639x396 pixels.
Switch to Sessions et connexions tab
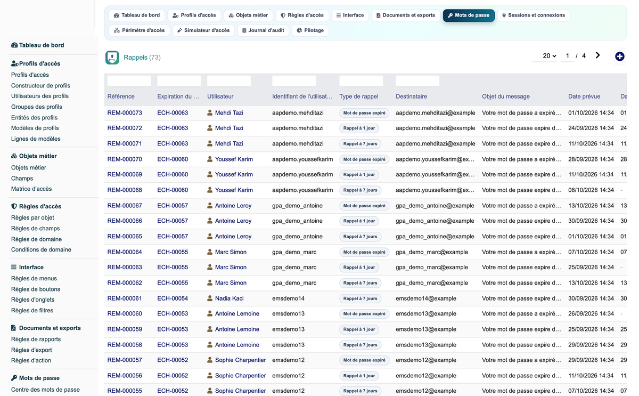pos(533,15)
